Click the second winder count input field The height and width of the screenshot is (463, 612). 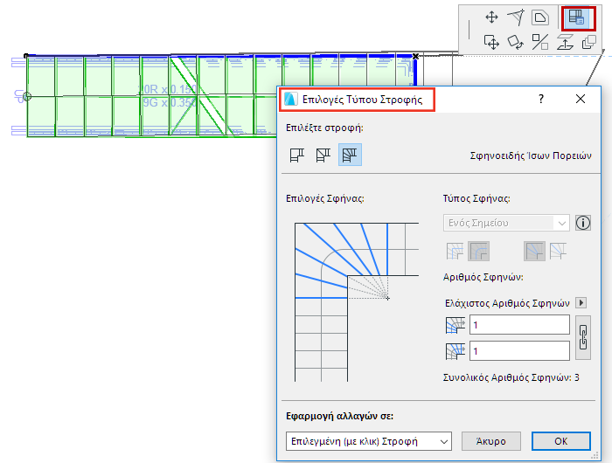coord(519,350)
